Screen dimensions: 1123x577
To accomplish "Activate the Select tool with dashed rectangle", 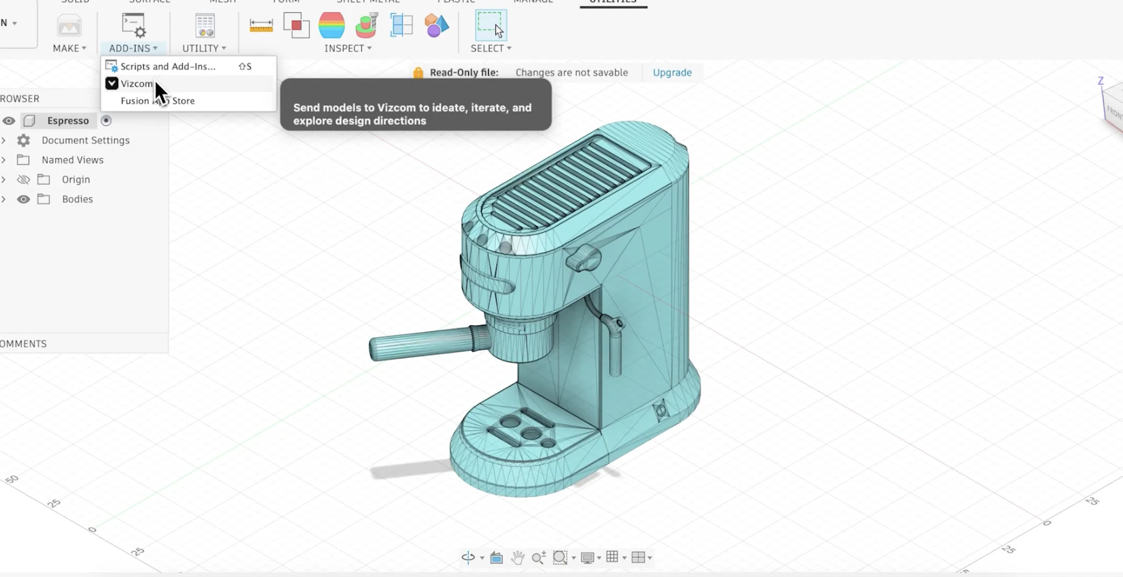I will [x=491, y=25].
